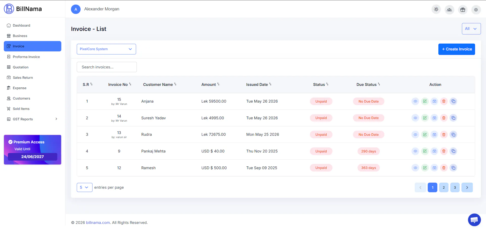Image resolution: width=486 pixels, height=231 pixels.
Task: Delete the Suresh Yadav invoice
Action: pos(444,118)
